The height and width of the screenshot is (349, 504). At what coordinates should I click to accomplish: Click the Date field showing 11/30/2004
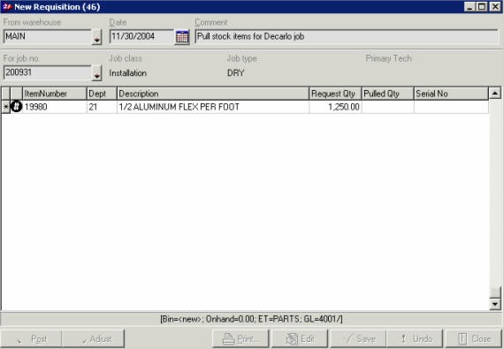pos(141,36)
